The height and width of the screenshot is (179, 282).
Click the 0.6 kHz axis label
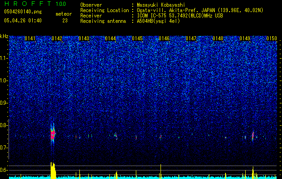[x=4, y=170]
